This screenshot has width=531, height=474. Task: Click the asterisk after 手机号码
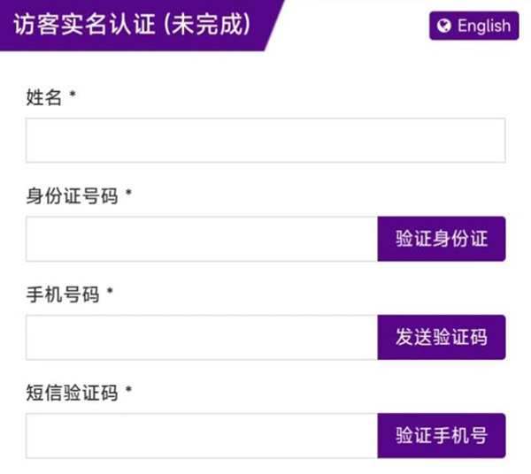tap(110, 292)
